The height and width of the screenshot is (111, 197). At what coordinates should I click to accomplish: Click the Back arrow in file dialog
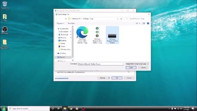click(57, 19)
